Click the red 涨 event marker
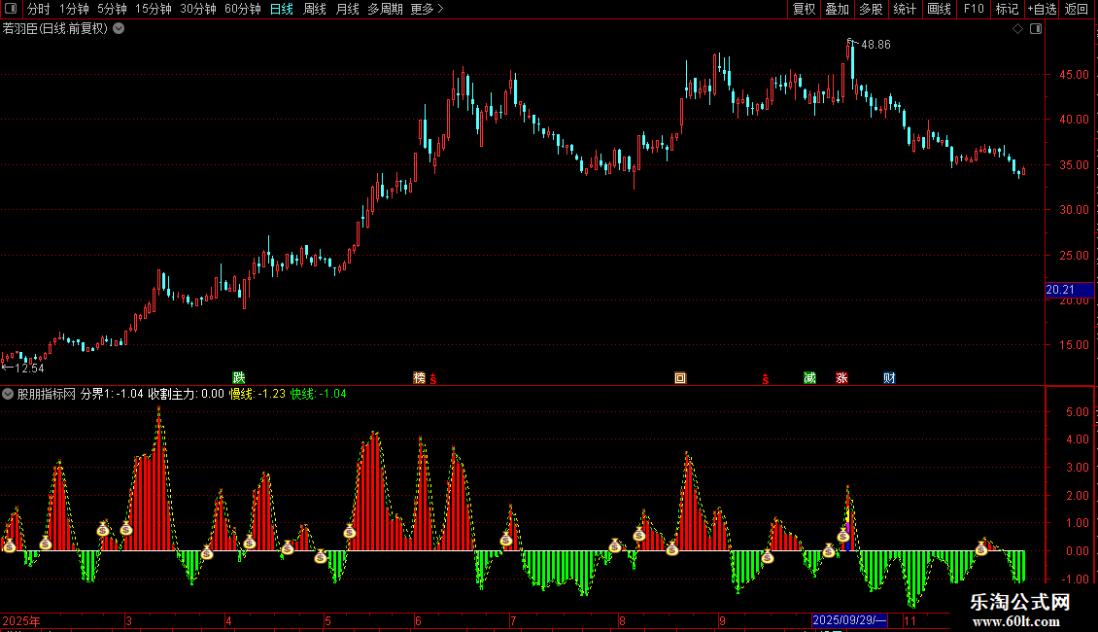Viewport: 1098px width, 632px height. [x=841, y=377]
